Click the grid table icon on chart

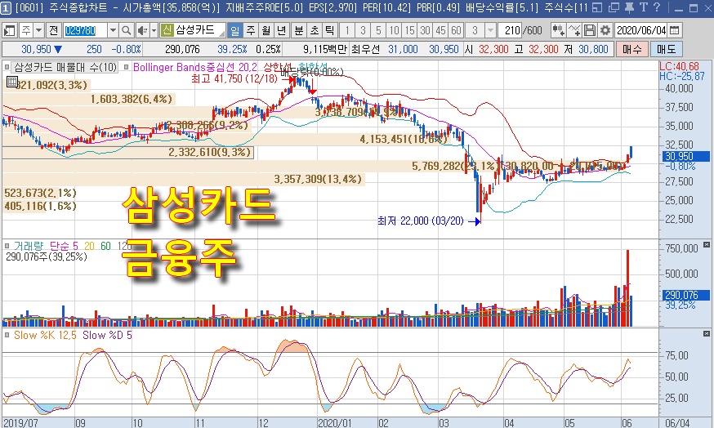tap(11, 82)
